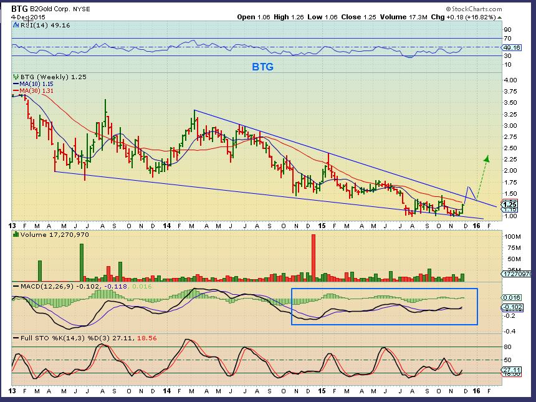Viewport: 536px width, 402px height.
Task: Click the 1.75 price axis label
Action: coord(510,182)
